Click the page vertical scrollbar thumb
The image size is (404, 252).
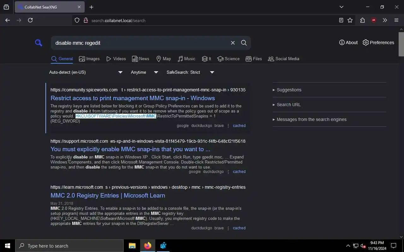point(401,44)
